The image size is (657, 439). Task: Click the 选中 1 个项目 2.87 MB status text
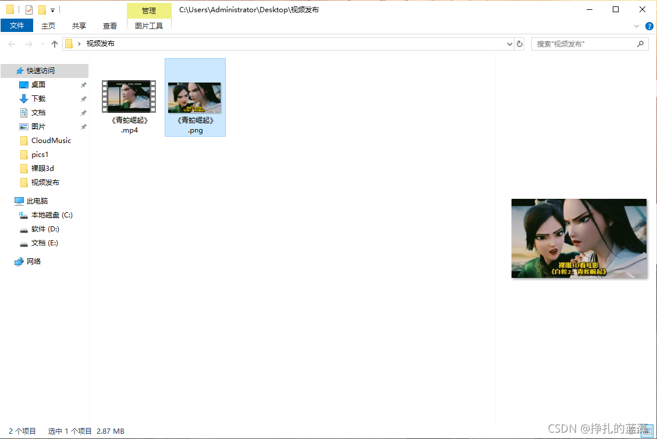pos(86,431)
